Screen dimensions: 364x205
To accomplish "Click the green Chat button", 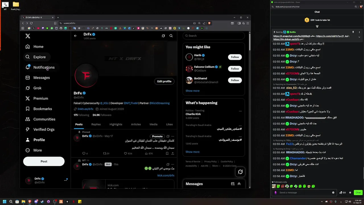I will [358, 192].
